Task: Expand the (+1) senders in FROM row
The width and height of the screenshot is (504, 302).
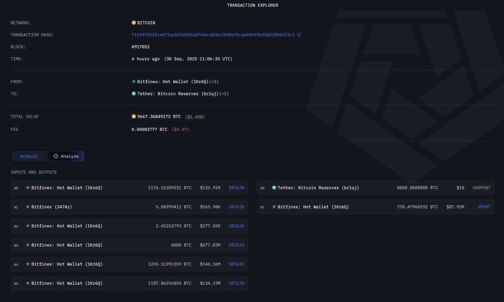Action: point(214,82)
